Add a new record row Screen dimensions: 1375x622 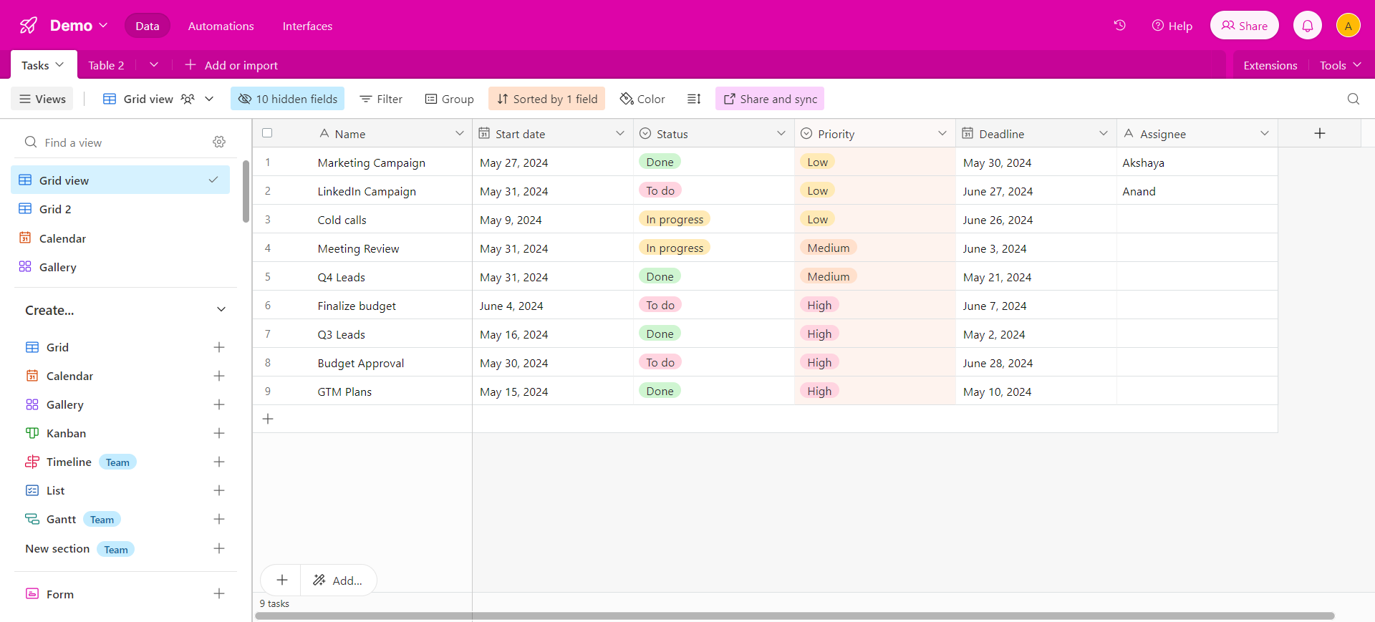point(268,419)
